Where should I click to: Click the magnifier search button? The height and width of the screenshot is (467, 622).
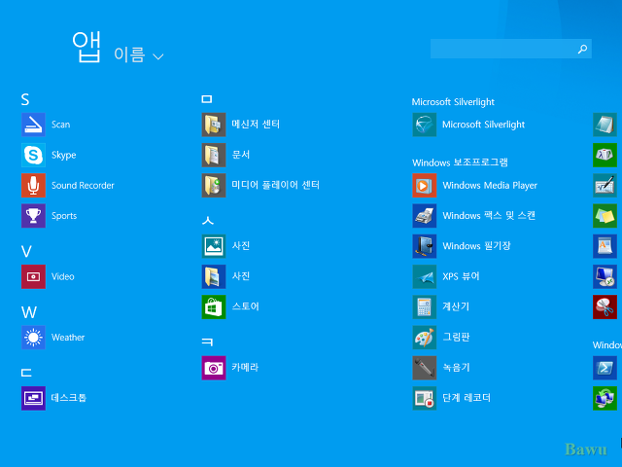pyautogui.click(x=582, y=49)
